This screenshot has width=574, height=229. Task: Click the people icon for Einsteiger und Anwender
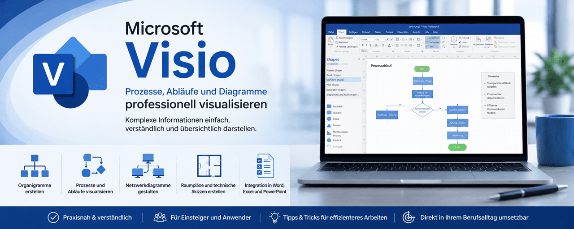160,217
